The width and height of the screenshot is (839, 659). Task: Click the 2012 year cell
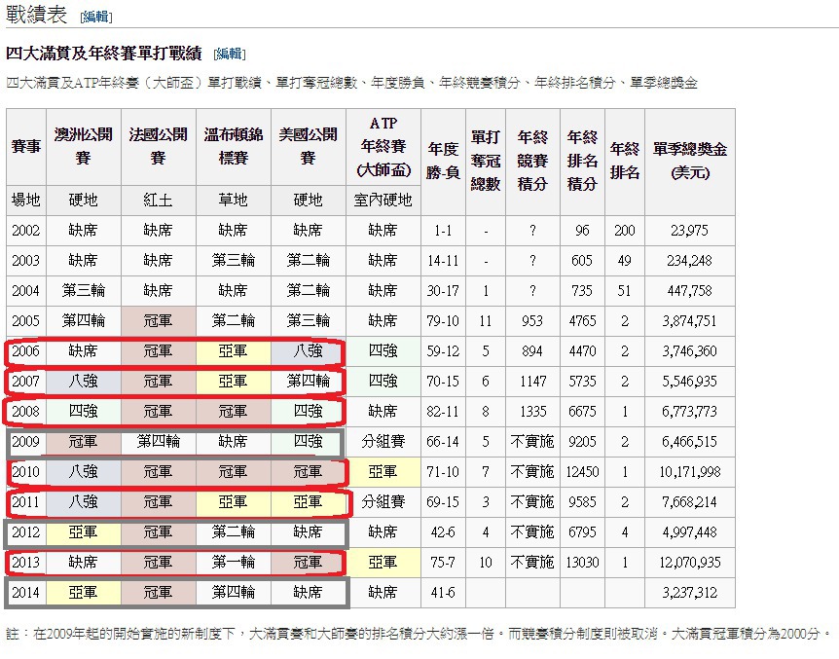[x=26, y=532]
